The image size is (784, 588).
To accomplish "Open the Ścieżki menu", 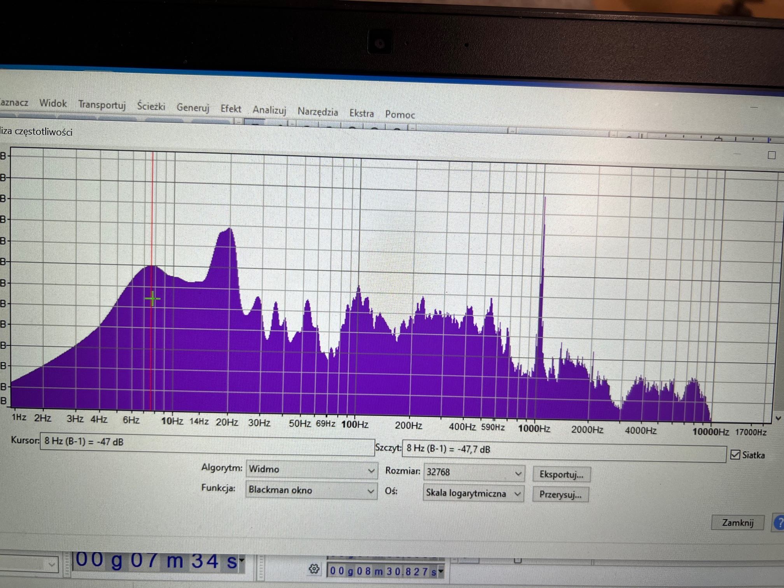I will (x=151, y=106).
